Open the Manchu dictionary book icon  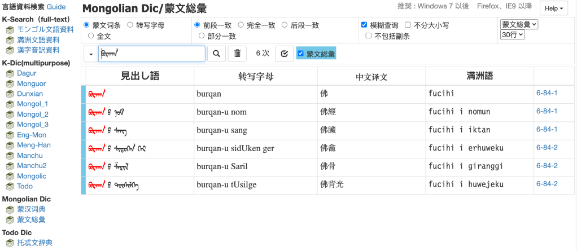[x=10, y=156]
